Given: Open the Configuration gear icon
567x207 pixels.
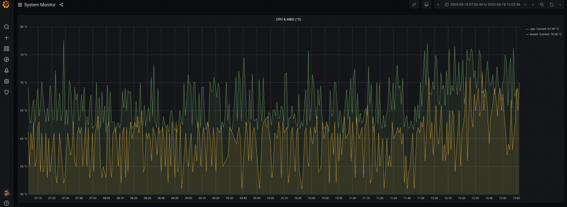Looking at the screenshot, I should tap(6, 81).
